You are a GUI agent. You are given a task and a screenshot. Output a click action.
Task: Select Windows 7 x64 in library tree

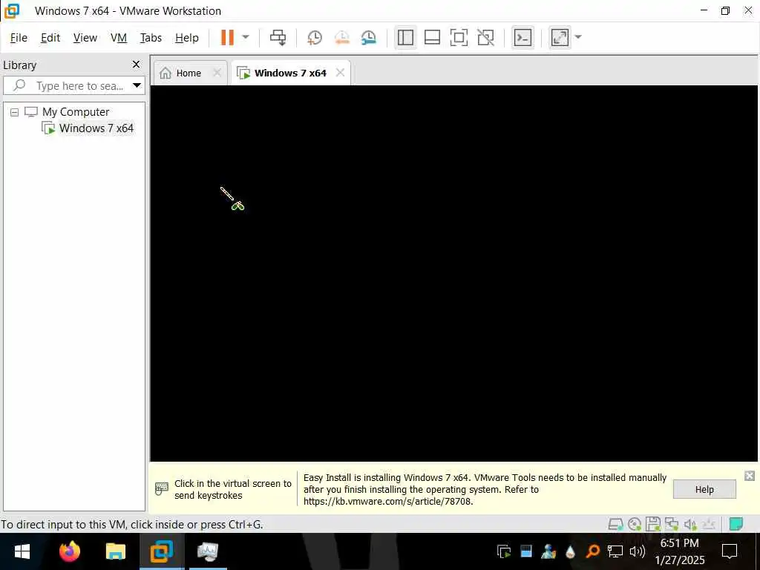tap(96, 128)
